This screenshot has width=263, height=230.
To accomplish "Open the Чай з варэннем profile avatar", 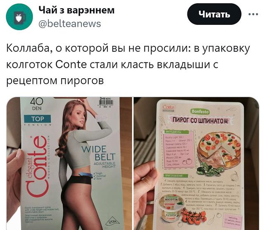I will pyautogui.click(x=19, y=17).
